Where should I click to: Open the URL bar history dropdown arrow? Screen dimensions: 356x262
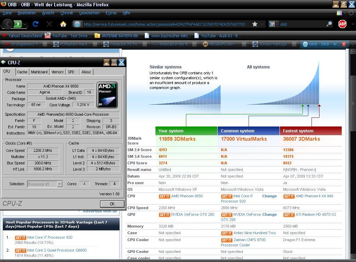(x=262, y=24)
